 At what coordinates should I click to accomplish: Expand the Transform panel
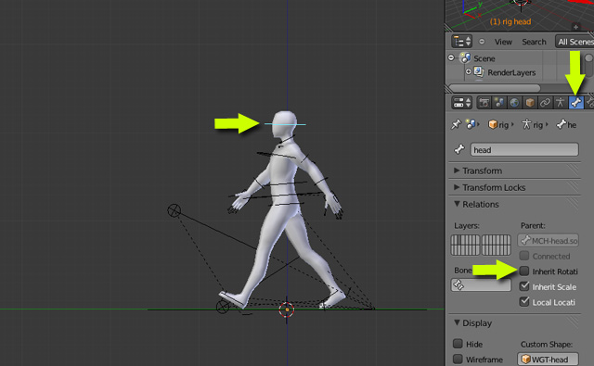(x=482, y=170)
